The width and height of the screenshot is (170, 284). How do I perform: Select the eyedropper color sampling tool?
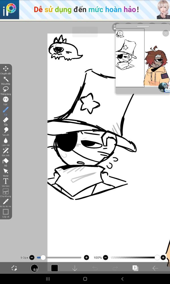[x=6, y=203]
